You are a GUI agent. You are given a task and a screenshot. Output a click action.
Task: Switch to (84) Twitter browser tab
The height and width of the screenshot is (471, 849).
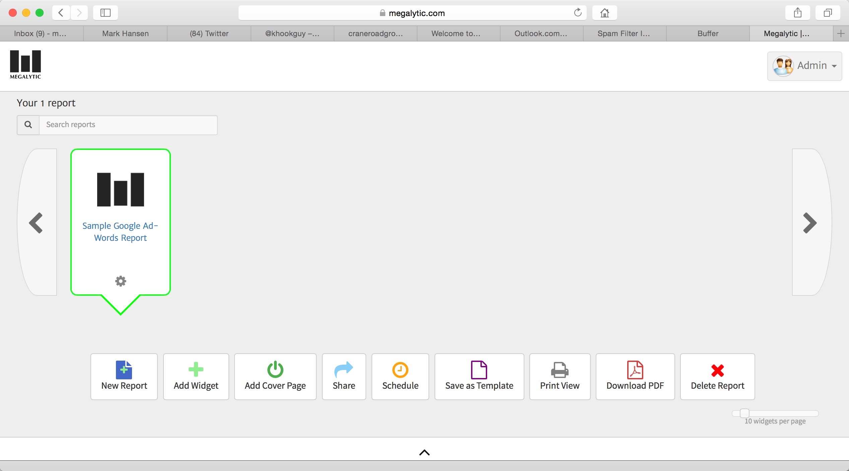209,33
